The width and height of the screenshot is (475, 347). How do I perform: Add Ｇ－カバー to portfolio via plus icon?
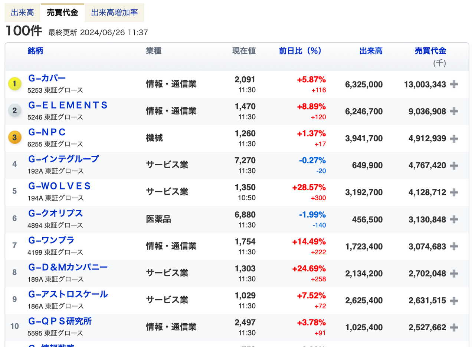click(453, 84)
